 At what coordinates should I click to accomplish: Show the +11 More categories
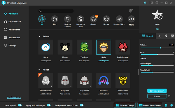pos(131,19)
